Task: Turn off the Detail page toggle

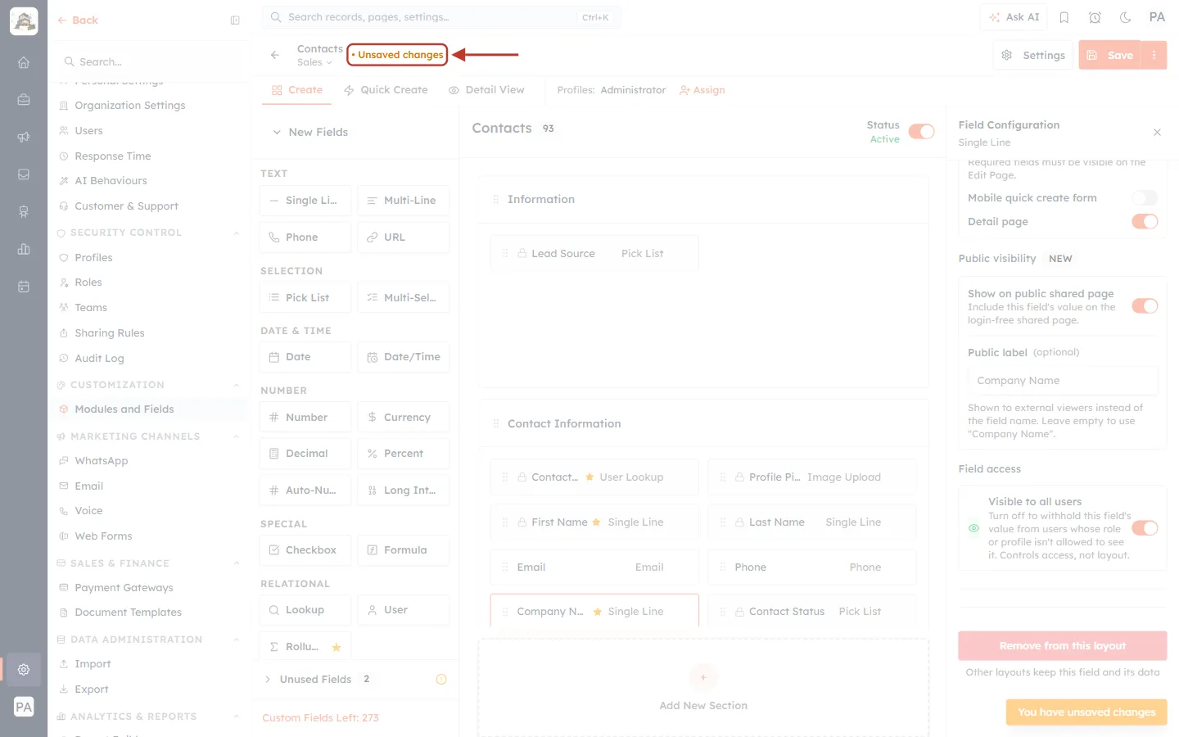Action: click(1145, 221)
